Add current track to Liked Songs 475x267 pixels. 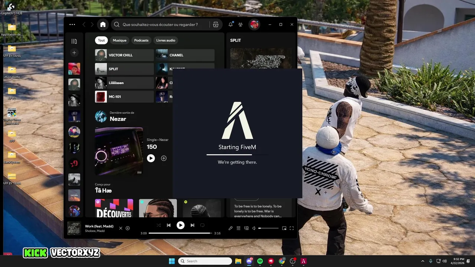[x=128, y=228]
